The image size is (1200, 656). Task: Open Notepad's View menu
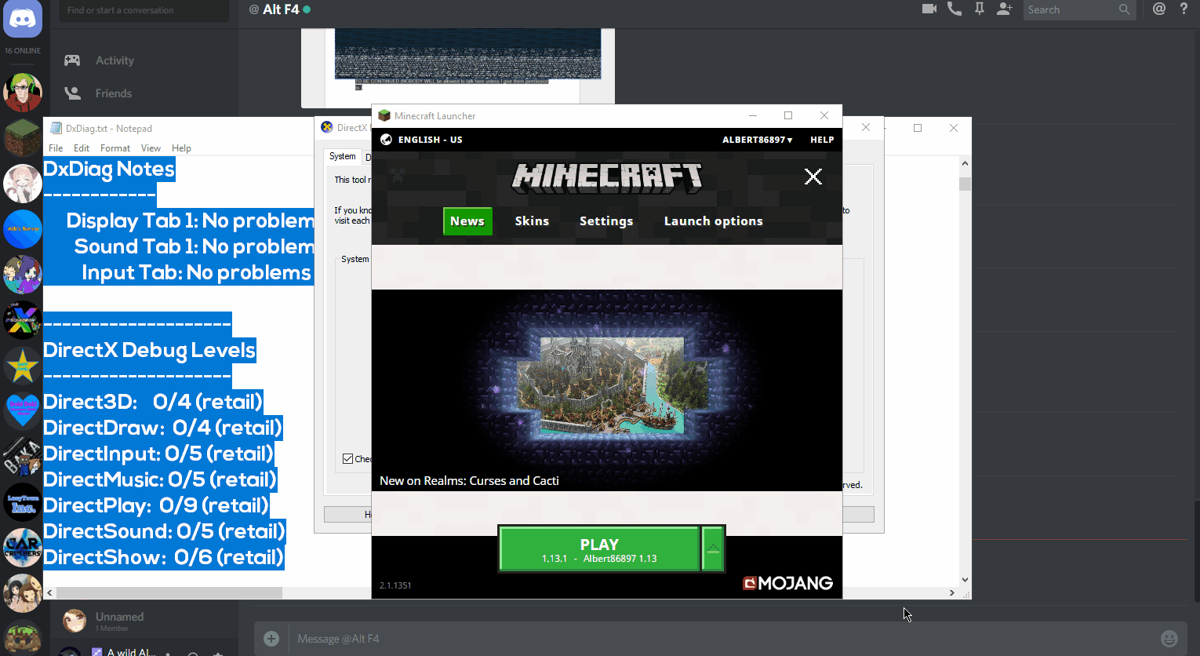point(151,148)
